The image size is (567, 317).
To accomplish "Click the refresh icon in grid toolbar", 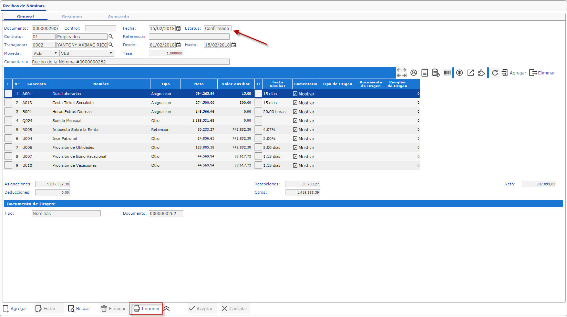I will [495, 73].
